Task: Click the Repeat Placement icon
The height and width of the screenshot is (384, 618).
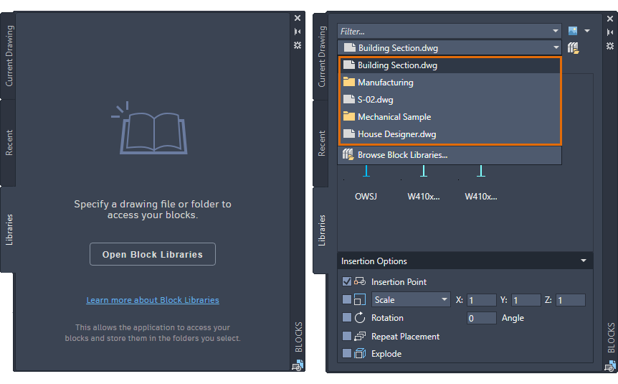Action: coord(360,336)
